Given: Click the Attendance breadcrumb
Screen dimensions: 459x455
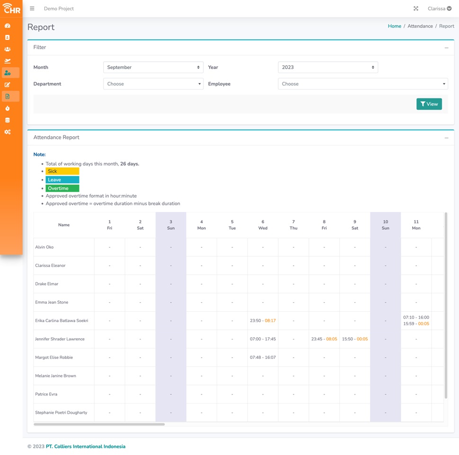Looking at the screenshot, I should click(x=420, y=26).
